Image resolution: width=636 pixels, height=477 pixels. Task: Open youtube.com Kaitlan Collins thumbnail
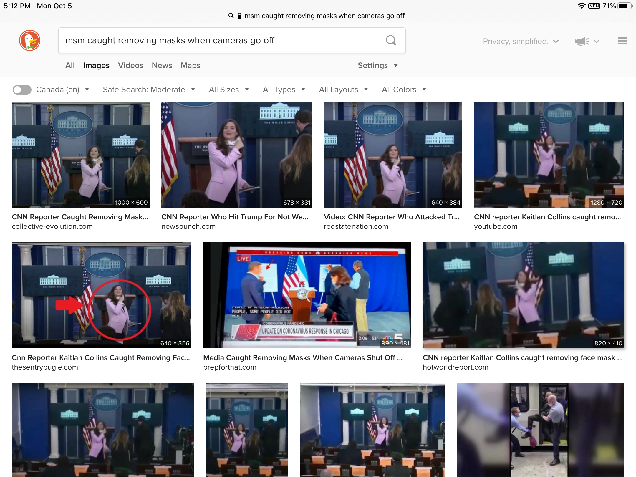(549, 155)
